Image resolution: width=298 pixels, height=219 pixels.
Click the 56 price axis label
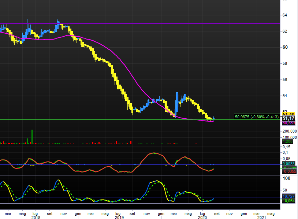tap(285, 80)
